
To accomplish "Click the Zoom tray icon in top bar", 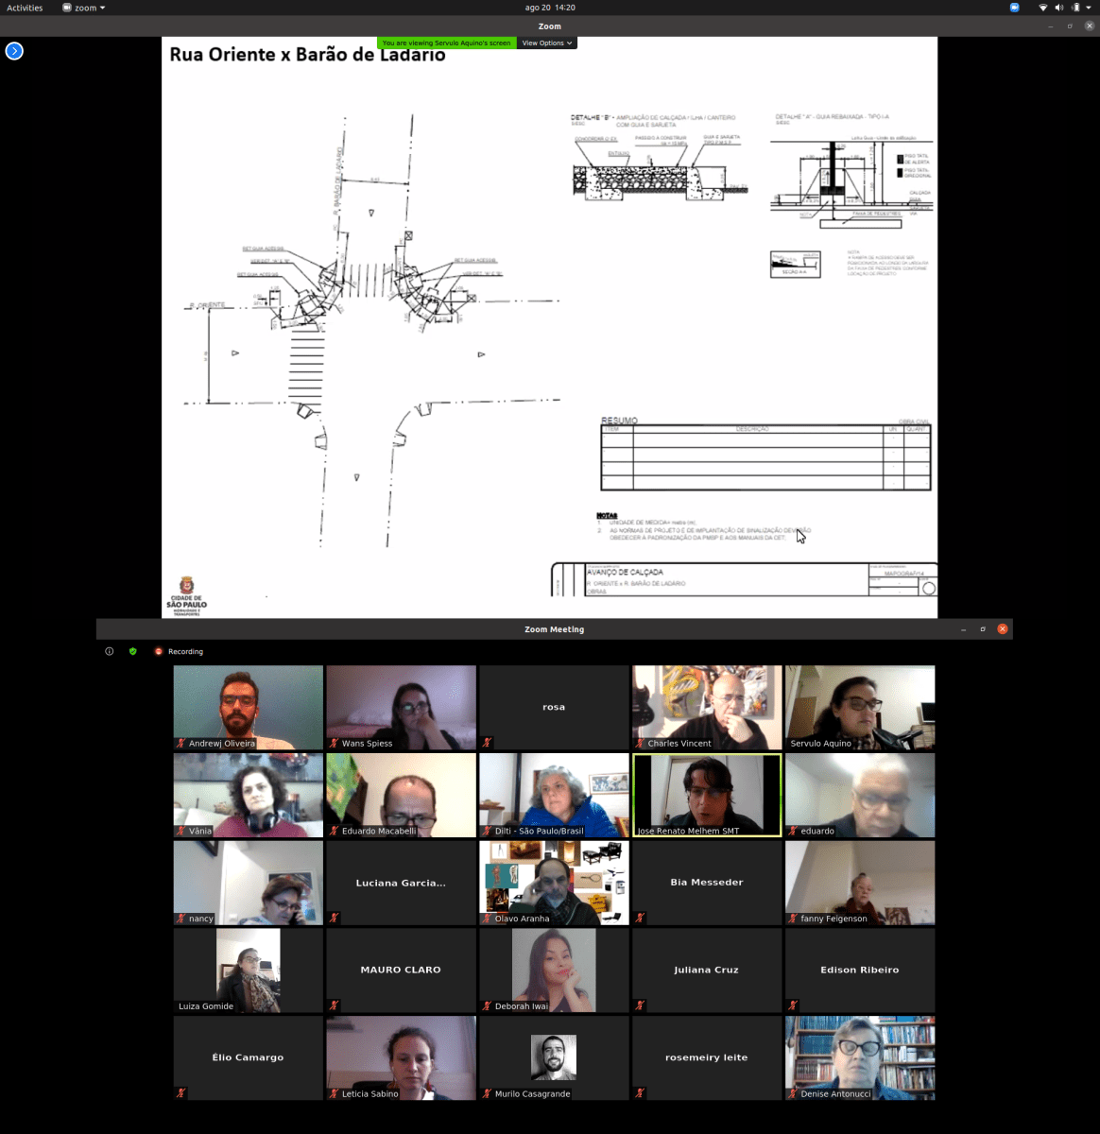I will (1015, 8).
